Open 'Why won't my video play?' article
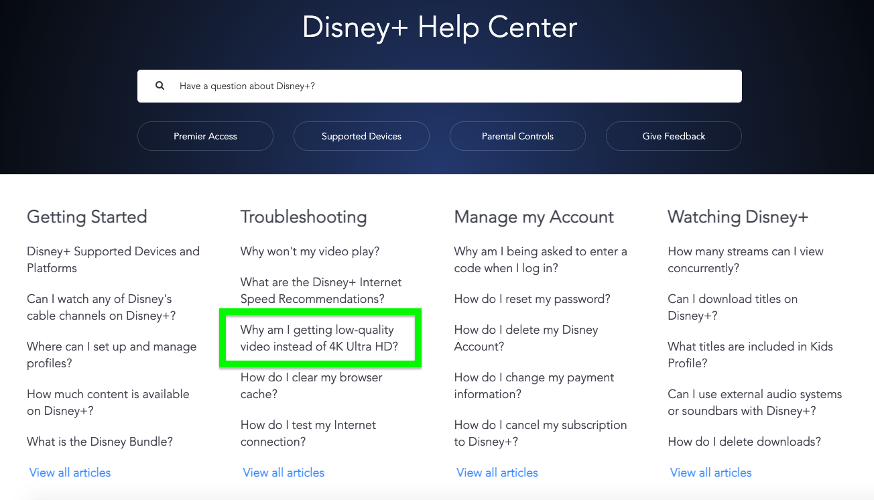Screen dimensions: 874x500 310,251
